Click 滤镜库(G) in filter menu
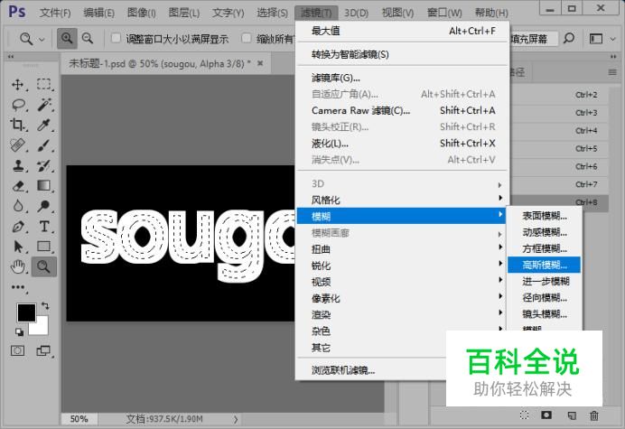625x429 pixels. point(402,78)
